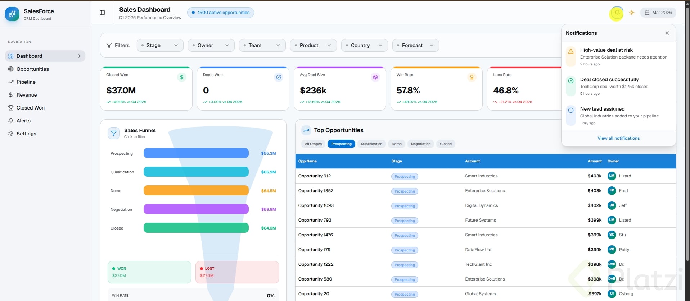This screenshot has height=301, width=690.
Task: Sort by the Account column header
Action: (x=472, y=161)
